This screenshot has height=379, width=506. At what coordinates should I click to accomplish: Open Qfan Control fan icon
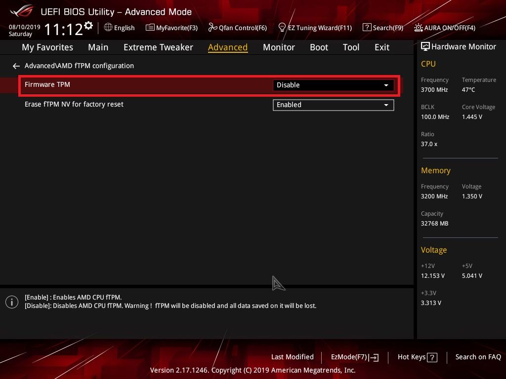[212, 28]
